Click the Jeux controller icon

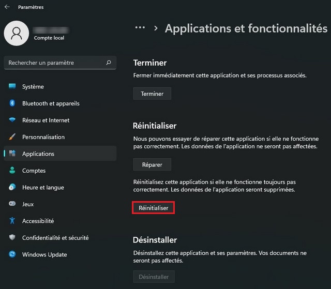pyautogui.click(x=12, y=204)
